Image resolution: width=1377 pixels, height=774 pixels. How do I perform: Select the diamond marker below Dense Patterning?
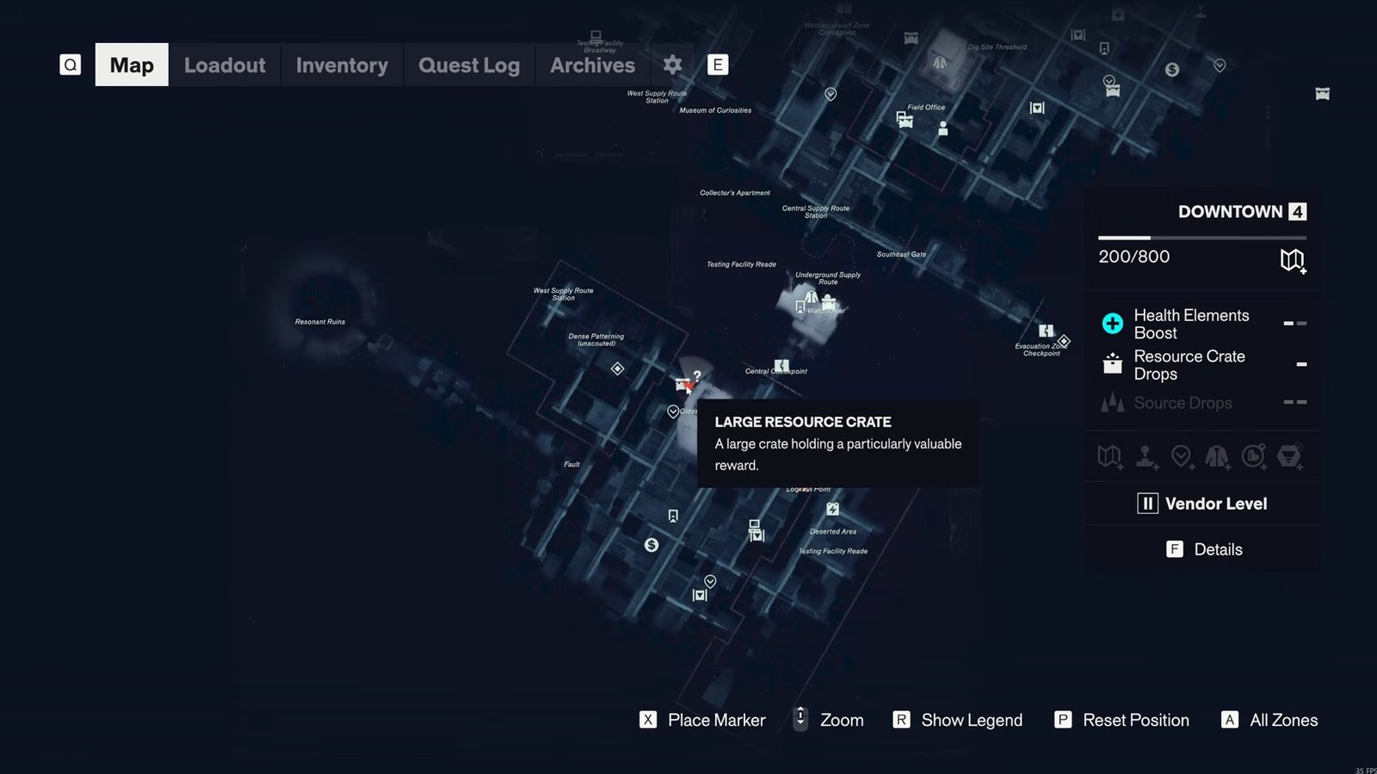[617, 368]
